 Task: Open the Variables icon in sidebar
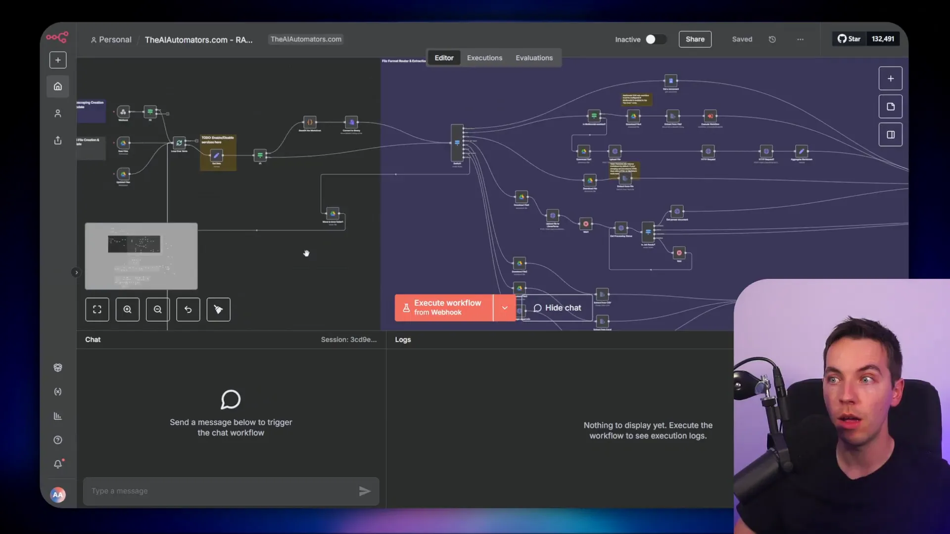pos(58,392)
